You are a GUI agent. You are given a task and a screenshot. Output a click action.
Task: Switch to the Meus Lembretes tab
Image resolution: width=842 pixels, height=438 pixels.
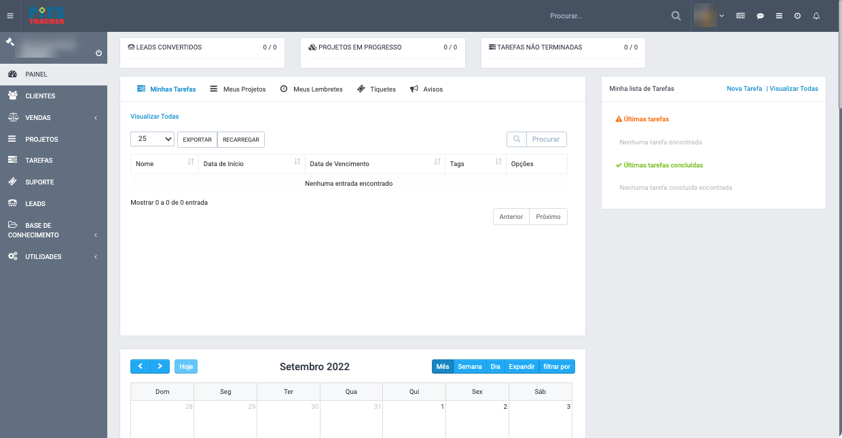[x=311, y=89]
